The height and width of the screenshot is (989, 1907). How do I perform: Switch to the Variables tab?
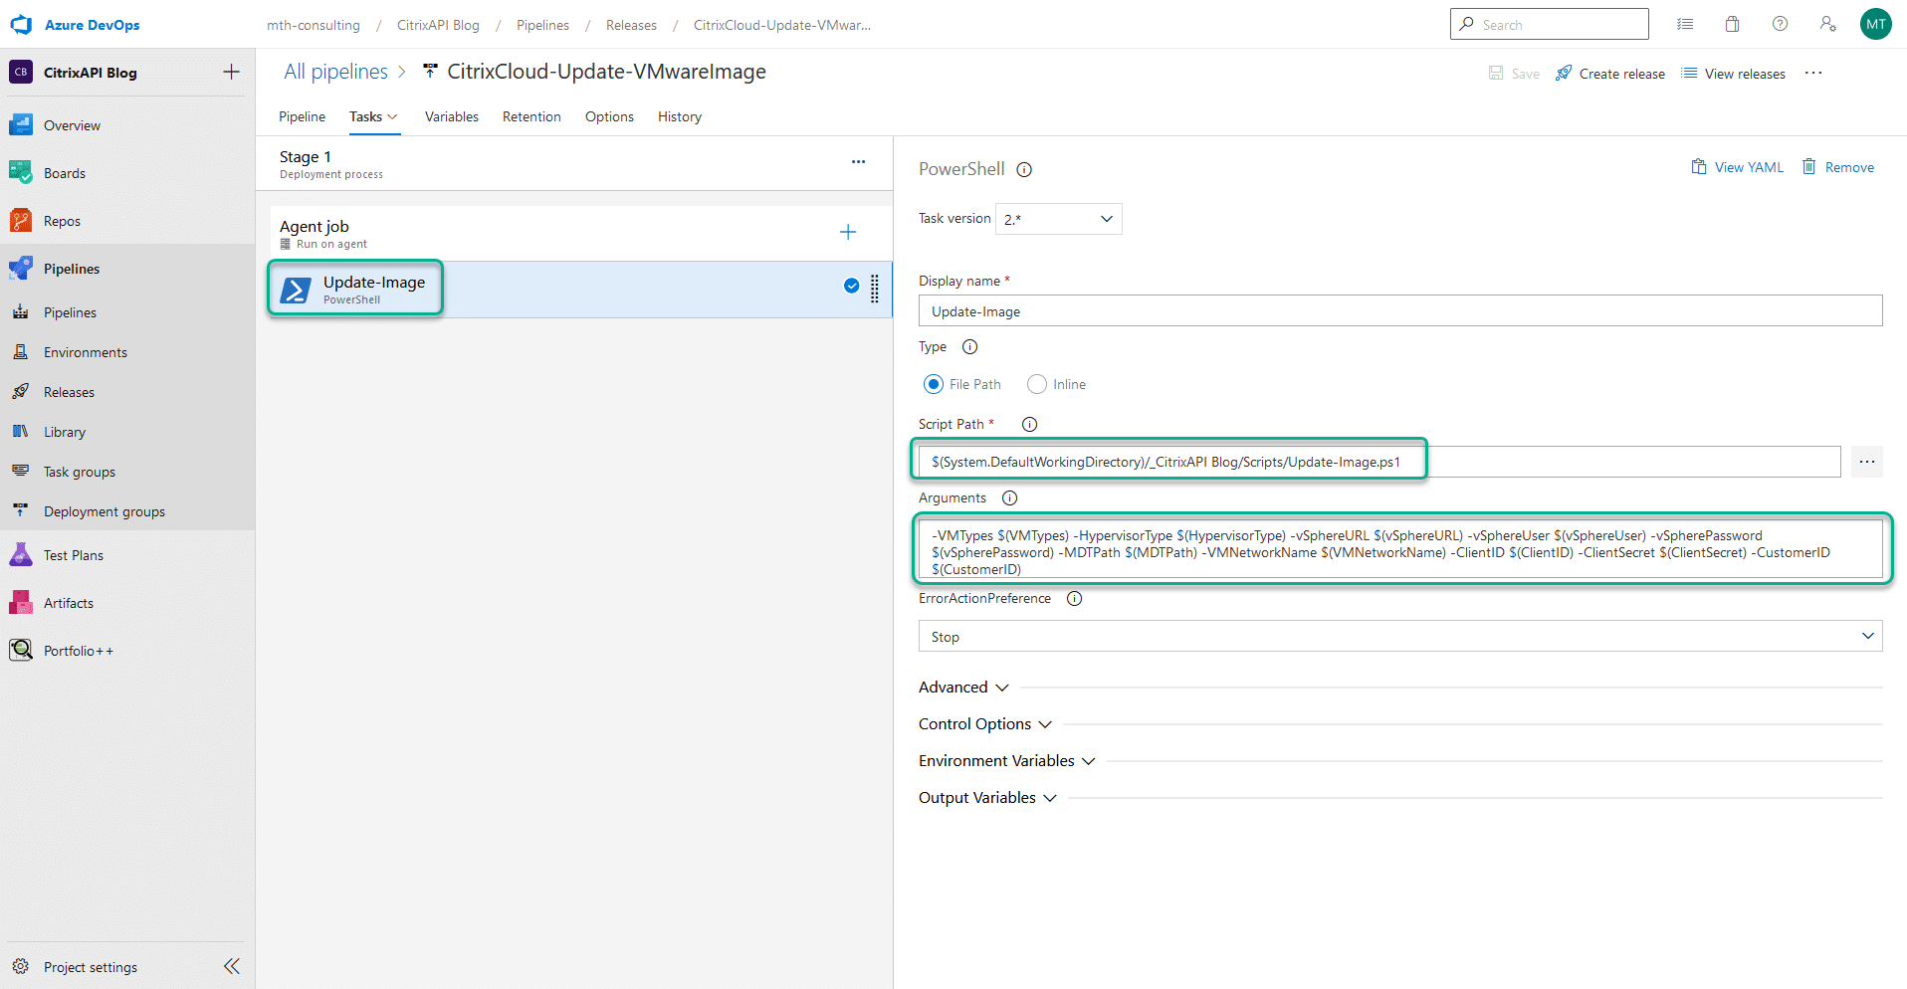coord(452,116)
